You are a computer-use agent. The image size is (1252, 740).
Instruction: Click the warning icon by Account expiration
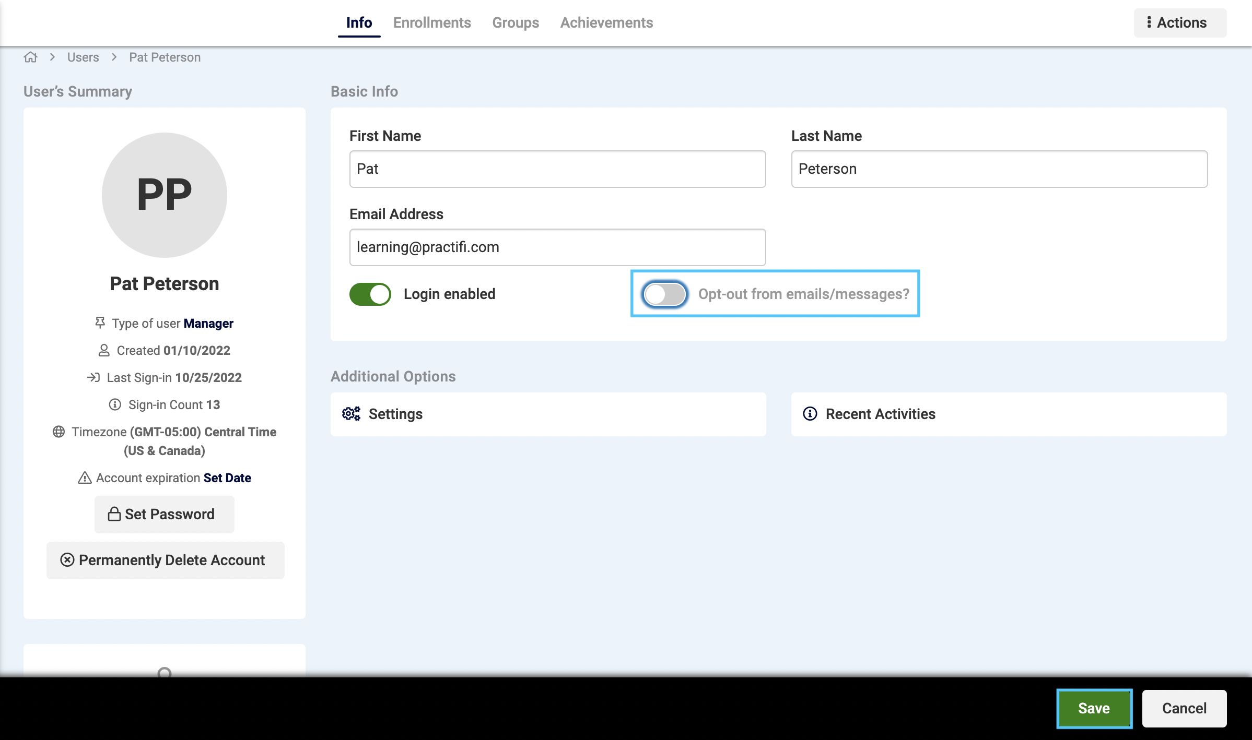[x=85, y=478]
